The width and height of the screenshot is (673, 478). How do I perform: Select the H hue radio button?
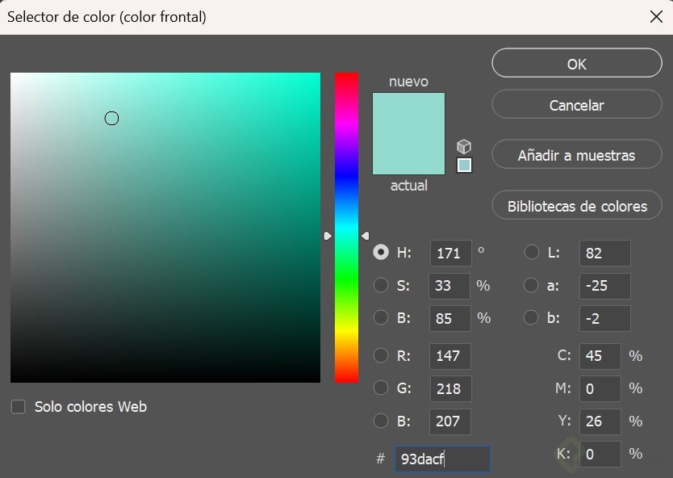[381, 253]
